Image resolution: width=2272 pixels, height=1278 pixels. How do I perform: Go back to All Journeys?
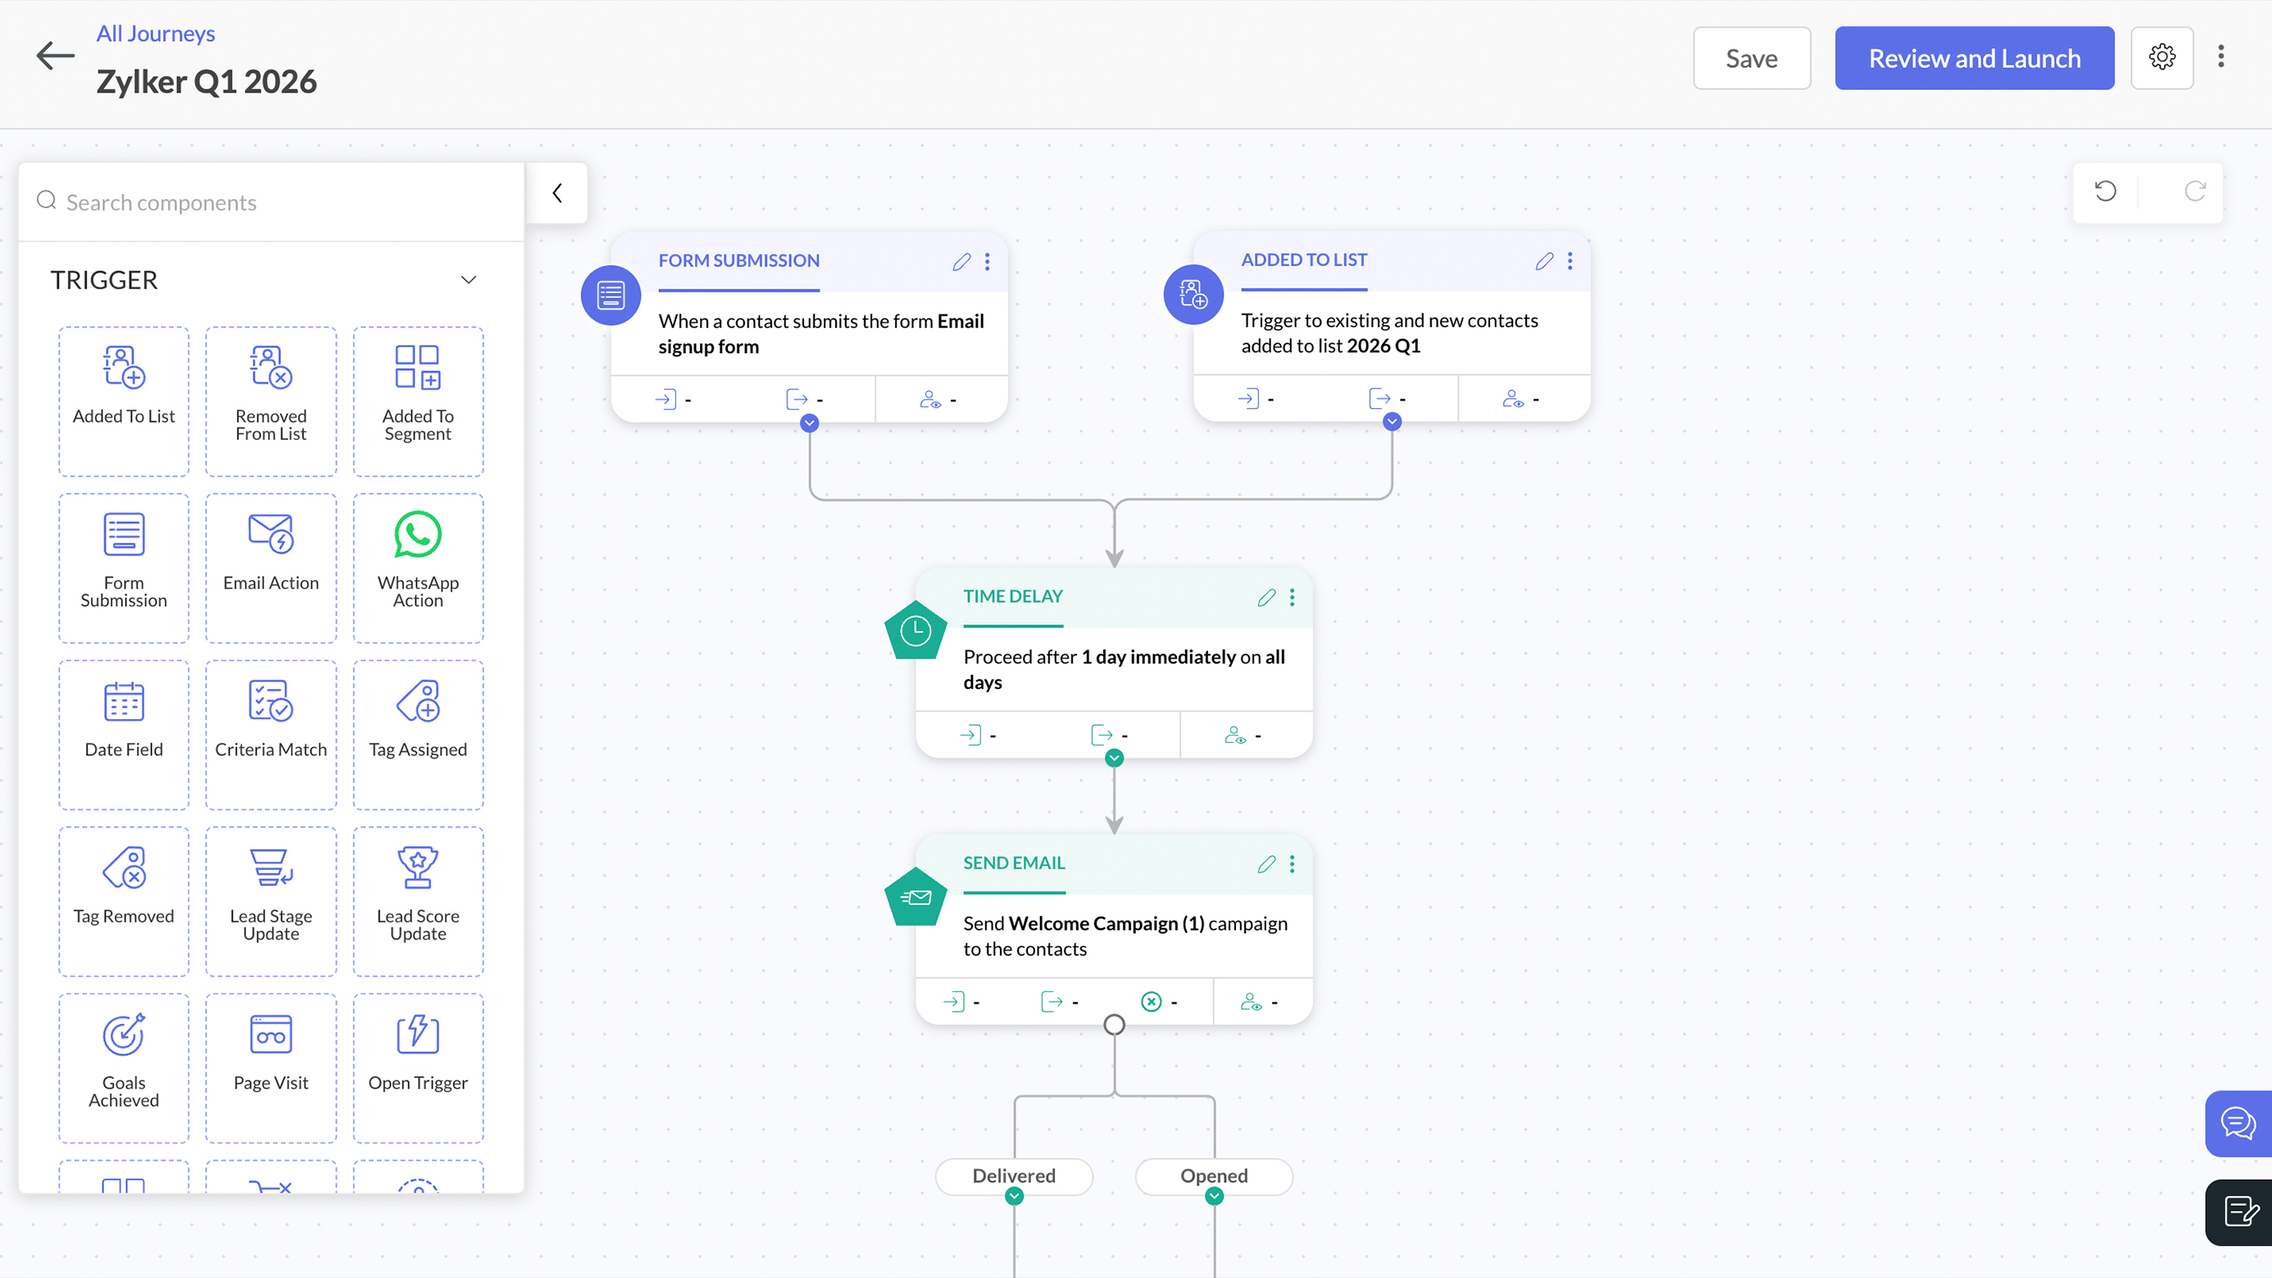coord(155,34)
